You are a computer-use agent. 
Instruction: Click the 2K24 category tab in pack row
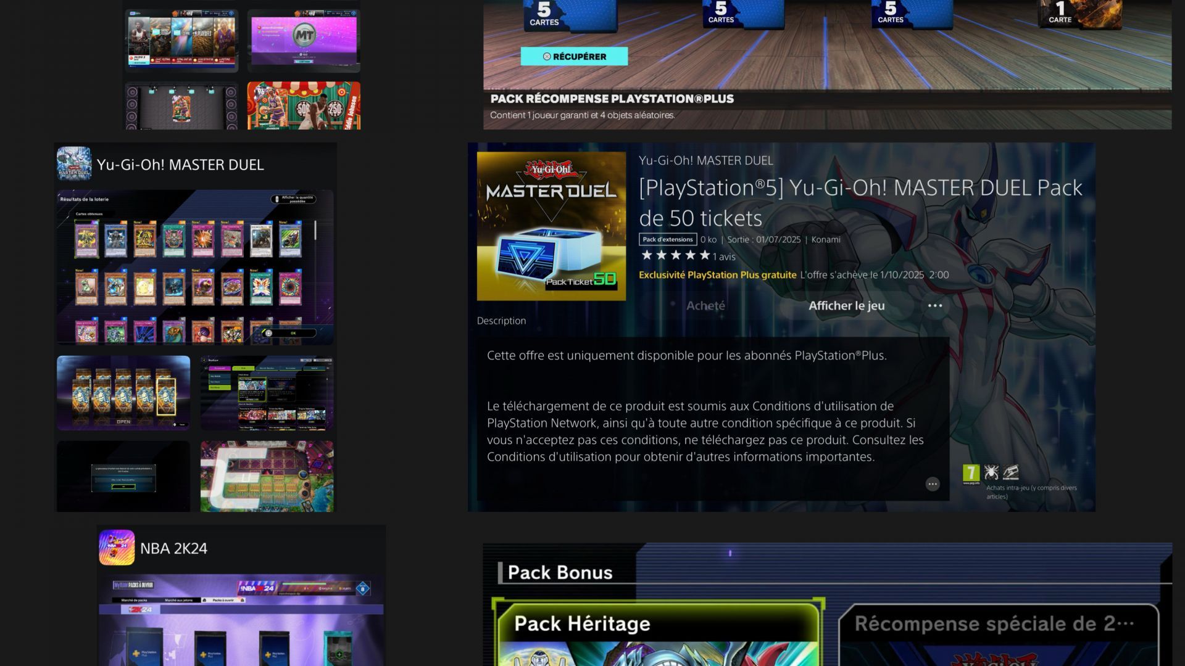pos(140,609)
